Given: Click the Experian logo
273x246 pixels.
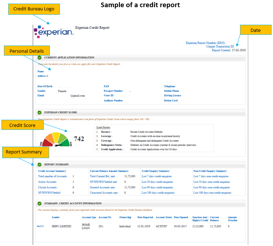Looking at the screenshot, I should [x=54, y=32].
